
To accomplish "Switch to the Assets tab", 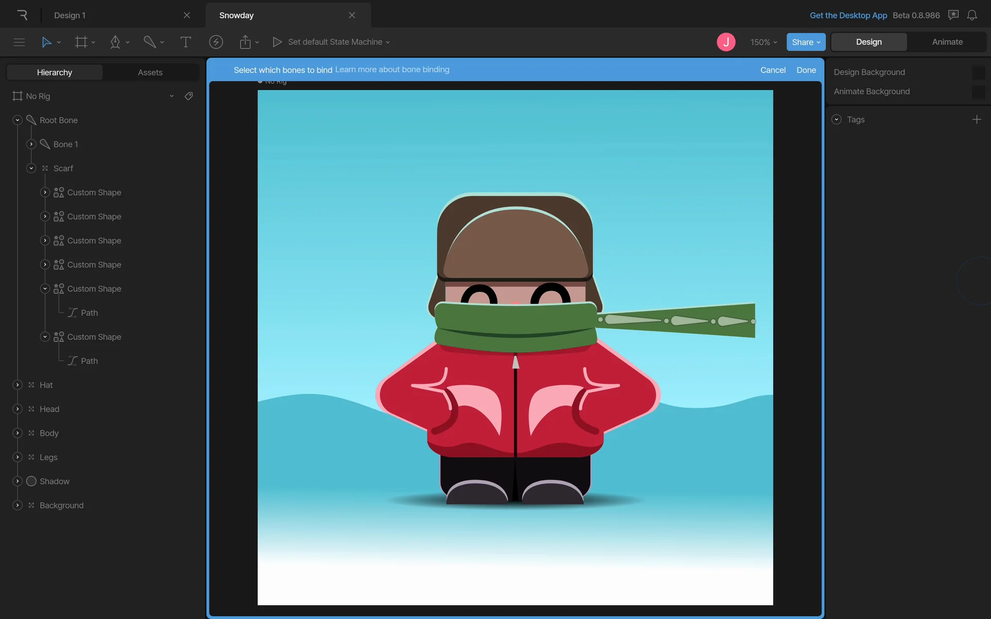I will pos(150,72).
